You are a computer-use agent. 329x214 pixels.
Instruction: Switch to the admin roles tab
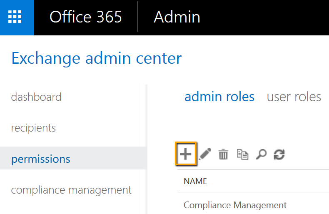(x=219, y=97)
